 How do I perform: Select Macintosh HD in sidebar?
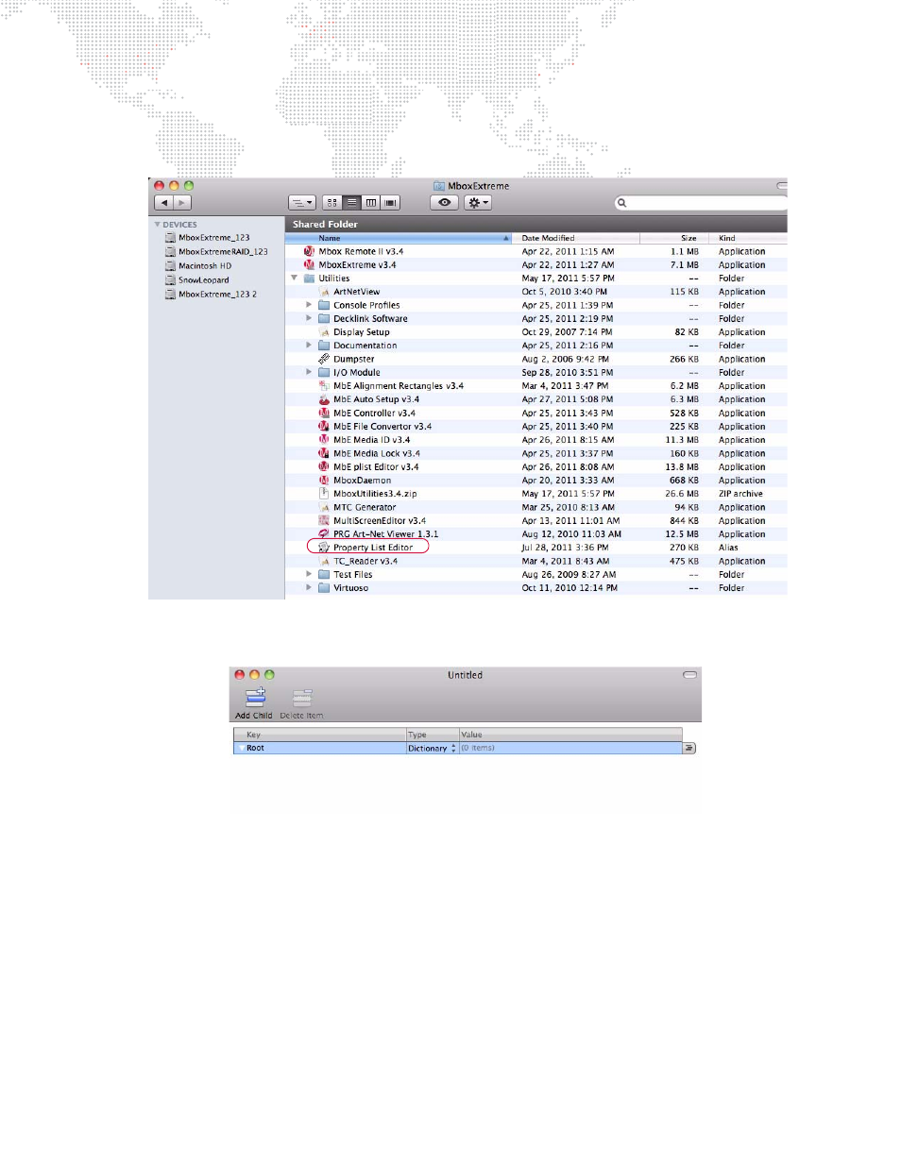pos(197,266)
